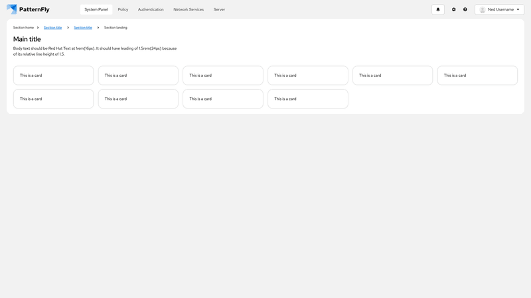Screen dimensions: 531x298
Task: Click the first card in the second row
Action: [53, 99]
